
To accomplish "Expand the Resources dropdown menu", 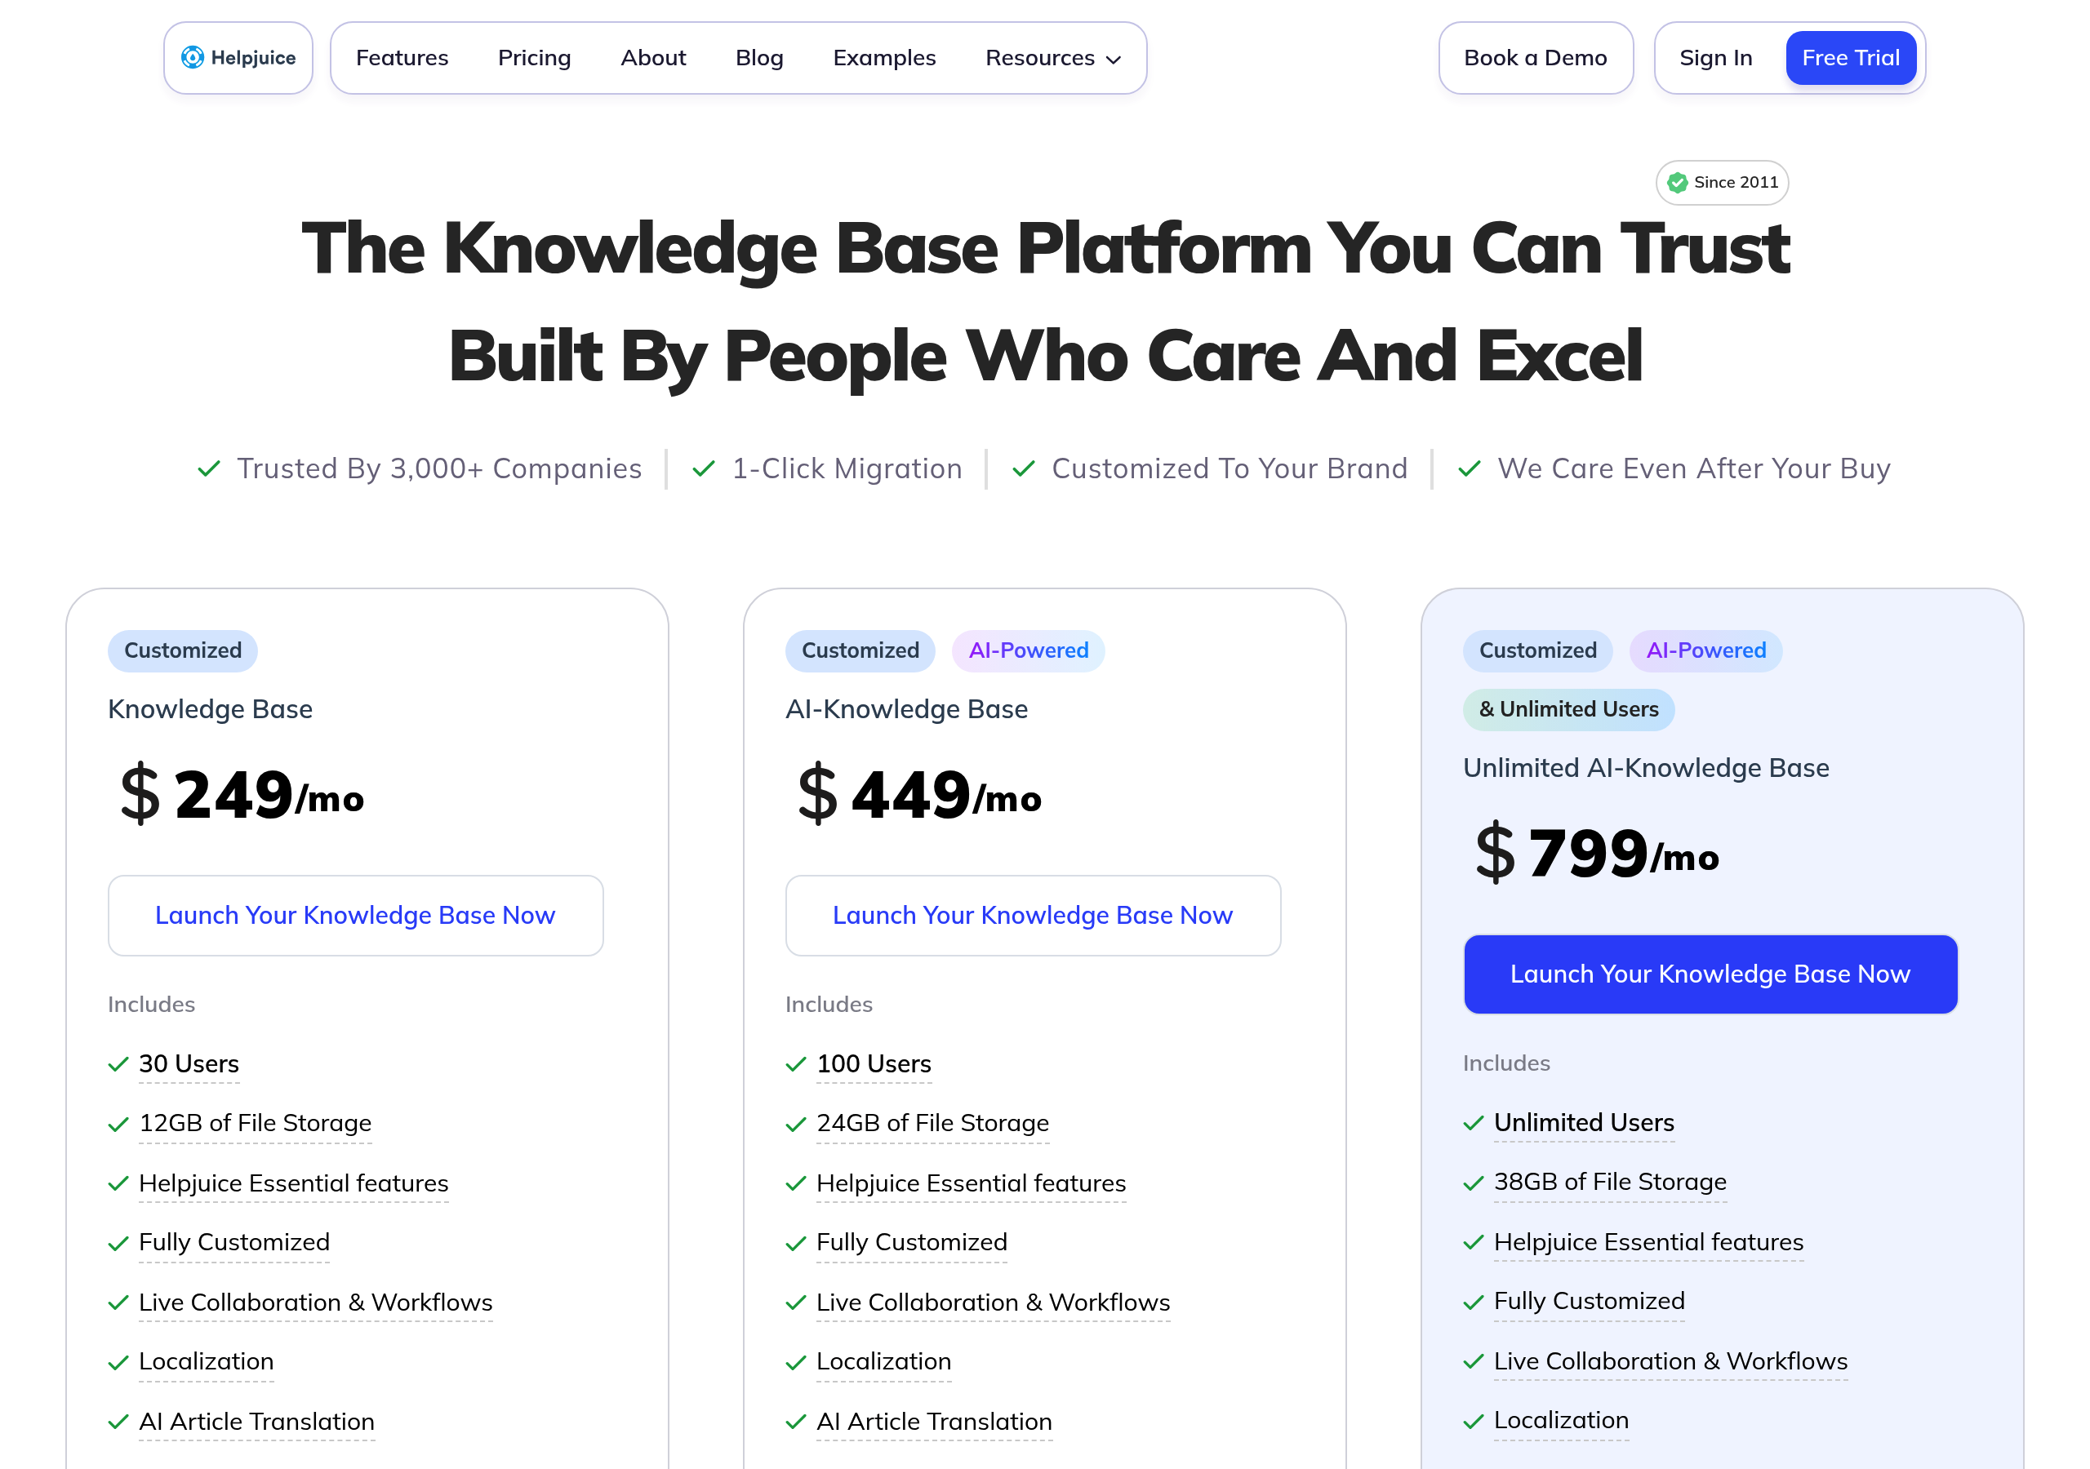I will coord(1052,57).
